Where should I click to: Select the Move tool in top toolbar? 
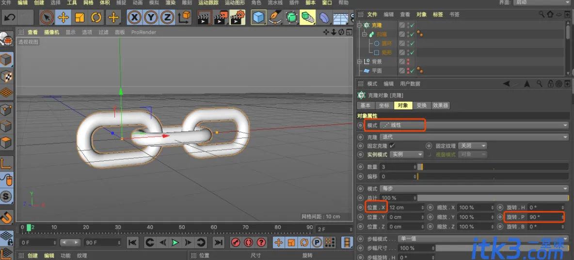64,17
